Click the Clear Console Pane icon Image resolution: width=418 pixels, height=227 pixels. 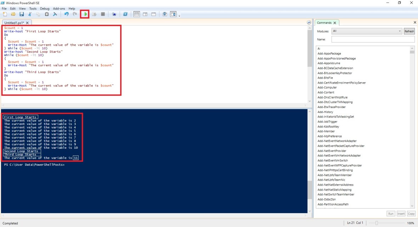55,14
